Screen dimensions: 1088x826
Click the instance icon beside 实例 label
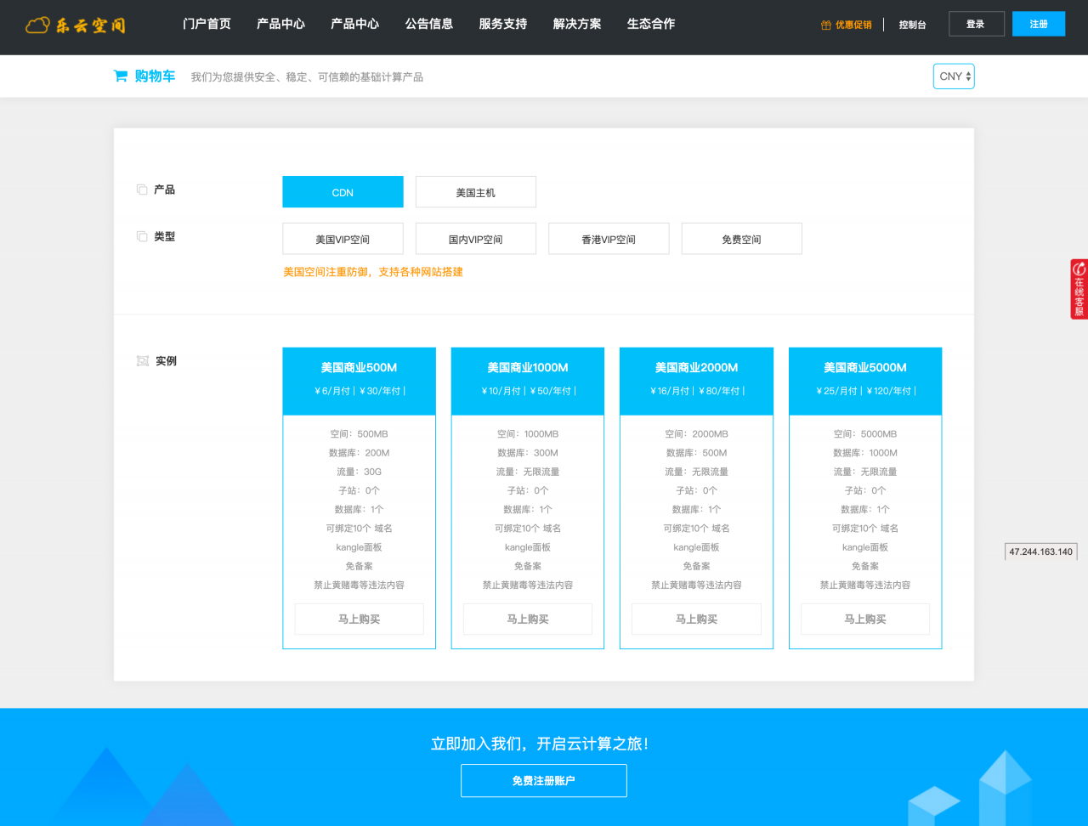point(142,360)
